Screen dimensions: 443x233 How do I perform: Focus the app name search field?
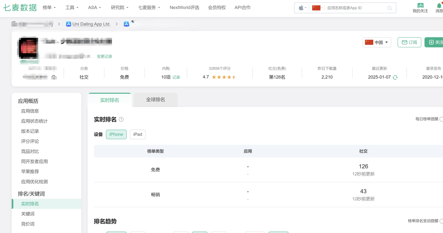(x=356, y=8)
